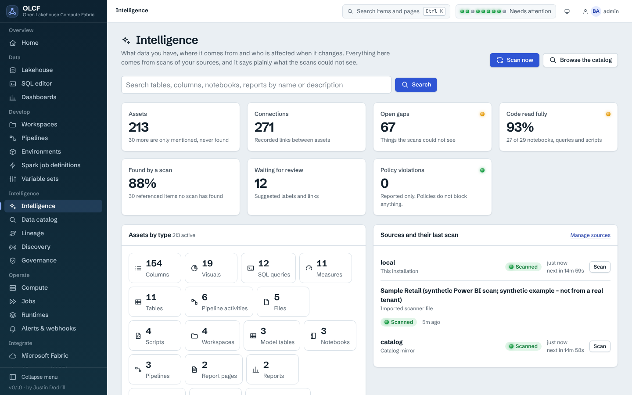The width and height of the screenshot is (632, 395).
Task: Click the Discovery radar icon
Action: pos(13,247)
